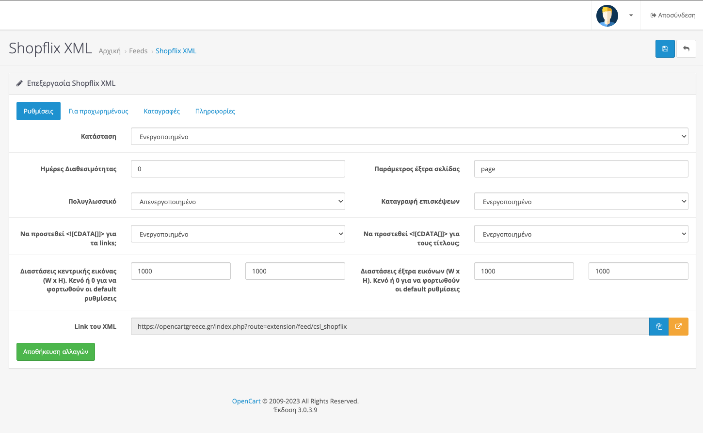This screenshot has width=703, height=433.
Task: Click the Ημέρες Διαθεσιμότητας input field
Action: (x=238, y=169)
